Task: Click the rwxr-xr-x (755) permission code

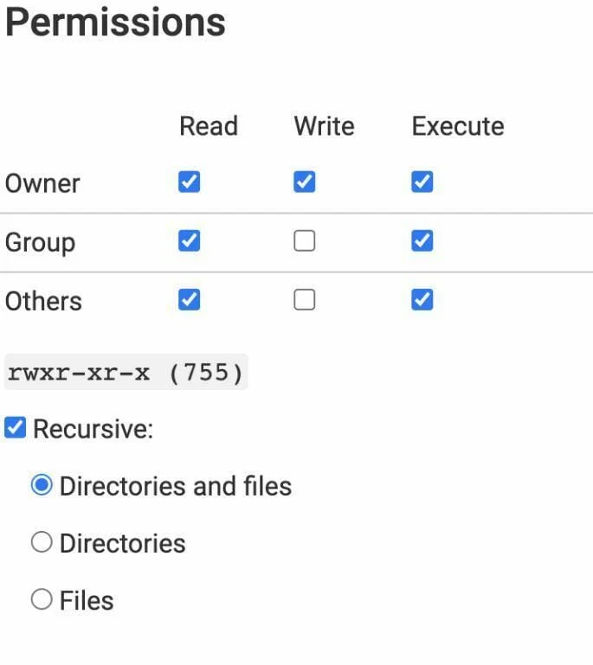Action: pyautogui.click(x=126, y=373)
